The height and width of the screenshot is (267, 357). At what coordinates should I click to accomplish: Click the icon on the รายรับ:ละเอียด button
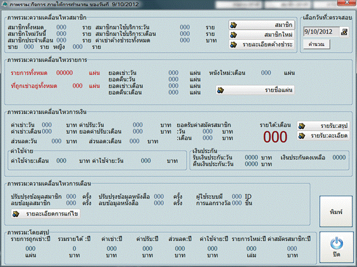click(302, 136)
